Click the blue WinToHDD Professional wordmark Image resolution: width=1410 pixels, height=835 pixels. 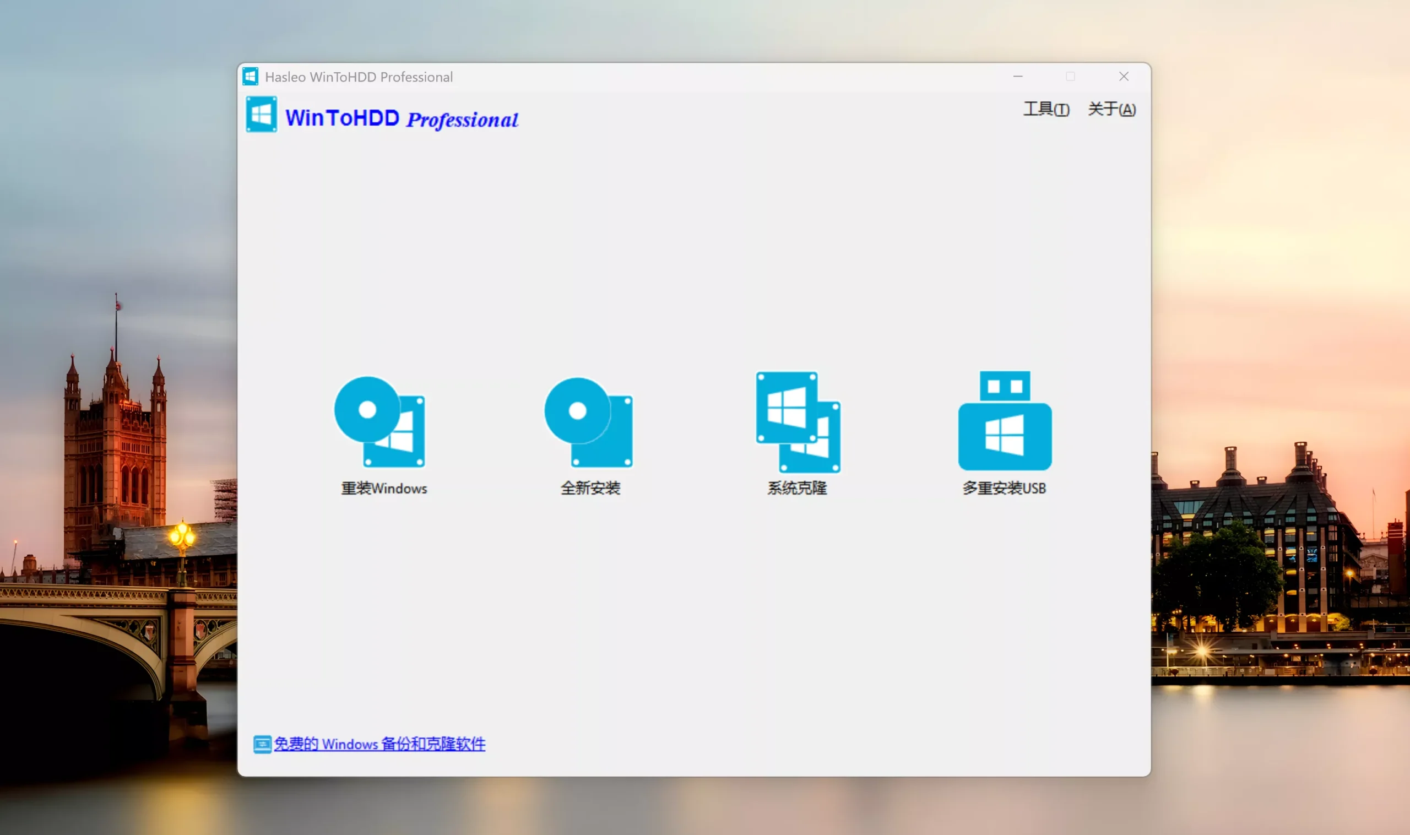pyautogui.click(x=400, y=118)
